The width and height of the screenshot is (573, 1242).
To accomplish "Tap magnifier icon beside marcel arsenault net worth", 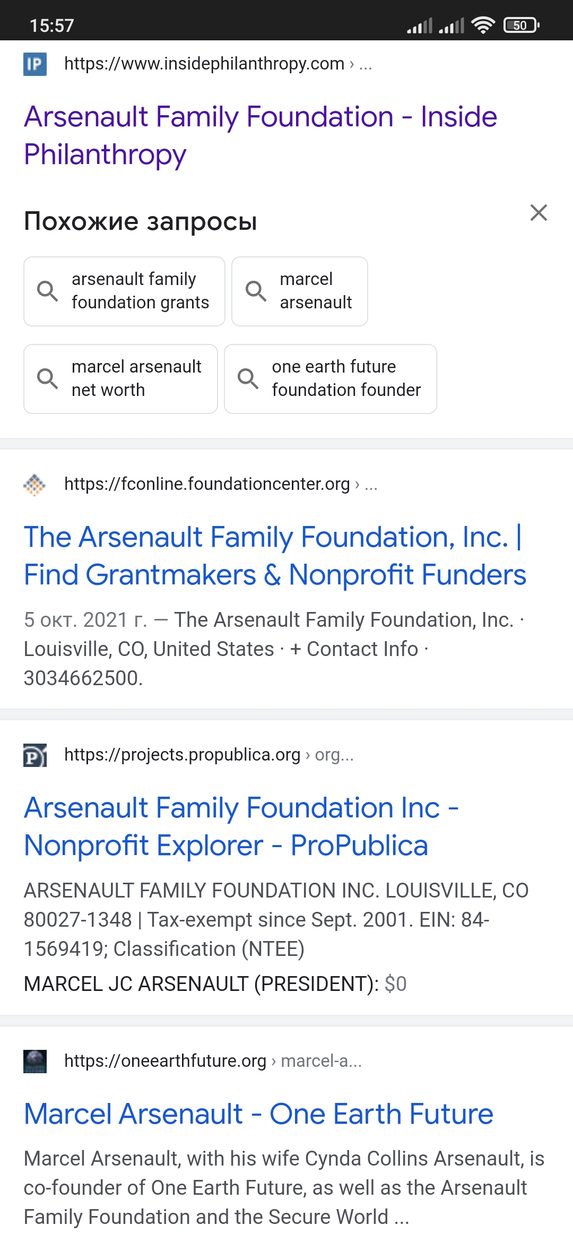I will coord(48,378).
